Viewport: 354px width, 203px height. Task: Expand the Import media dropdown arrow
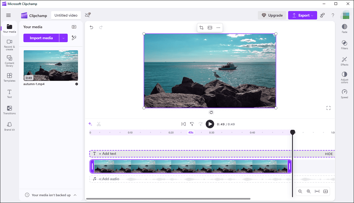(x=63, y=38)
